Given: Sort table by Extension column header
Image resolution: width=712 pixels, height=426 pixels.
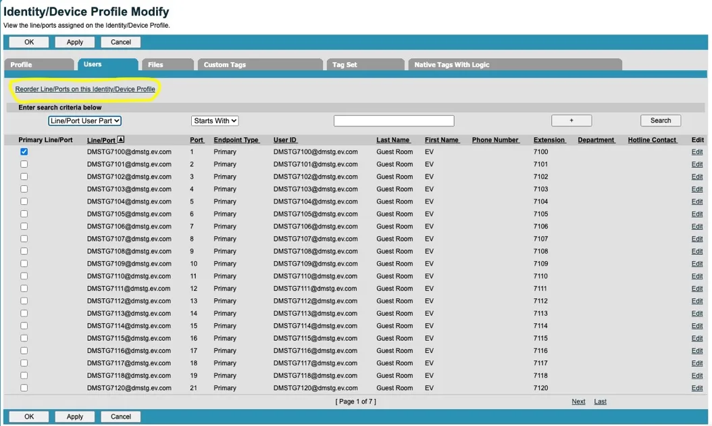Looking at the screenshot, I should tap(549, 140).
